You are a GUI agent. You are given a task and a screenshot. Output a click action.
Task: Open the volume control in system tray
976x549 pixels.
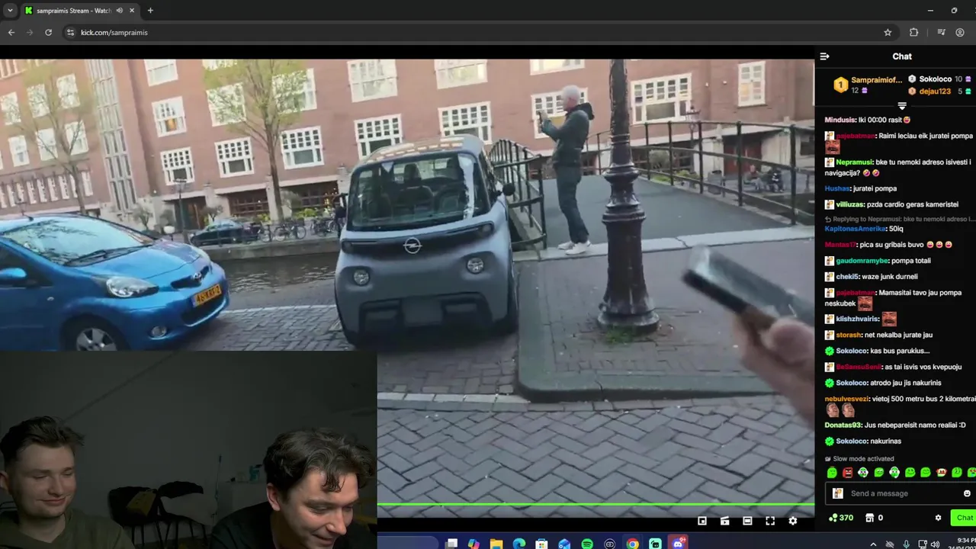(936, 544)
